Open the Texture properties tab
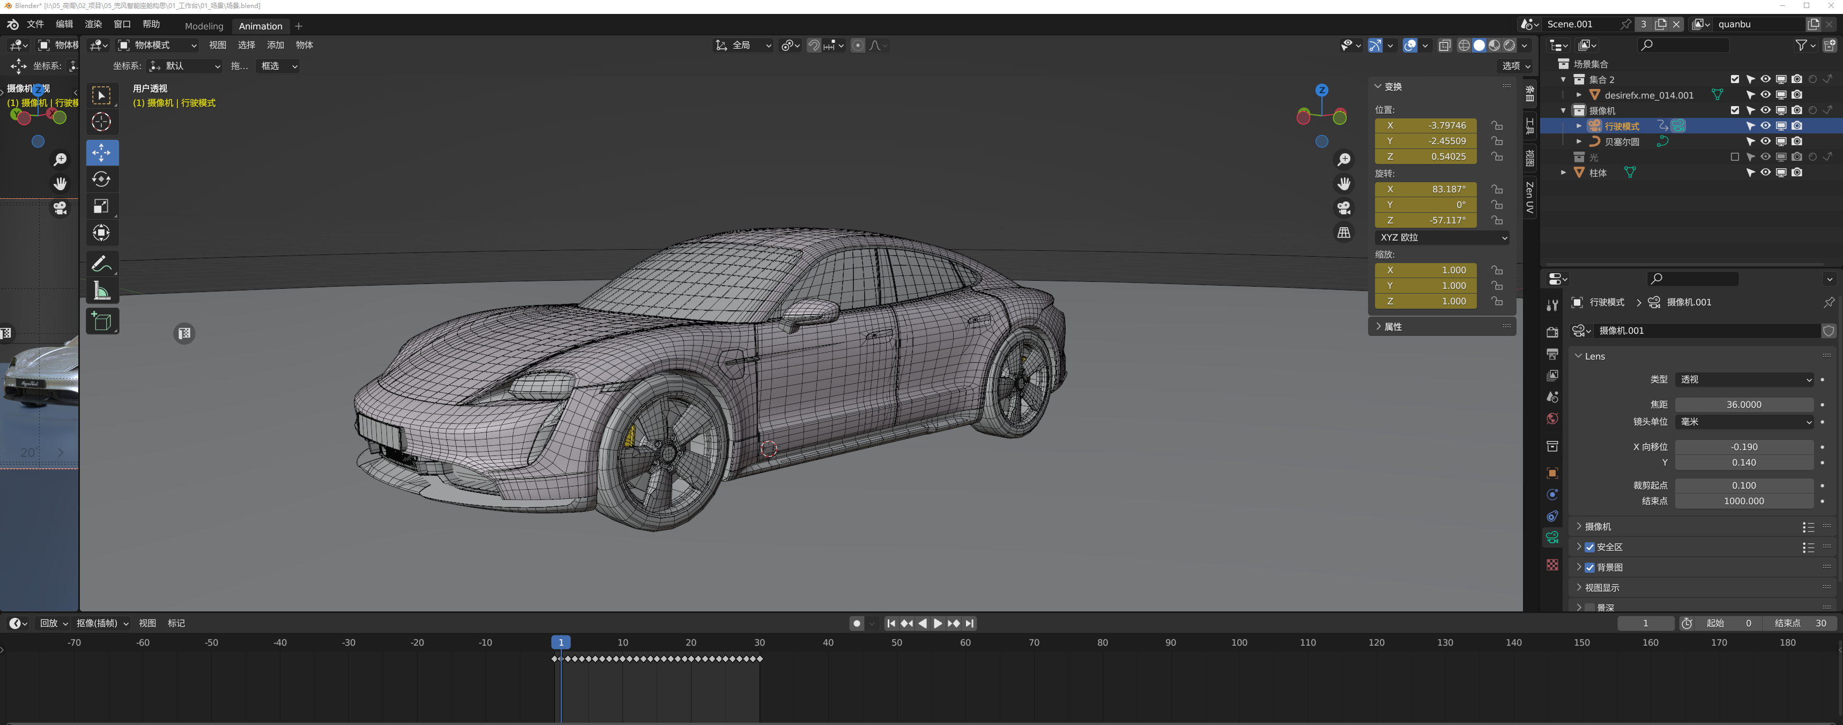This screenshot has width=1843, height=725. (1552, 565)
